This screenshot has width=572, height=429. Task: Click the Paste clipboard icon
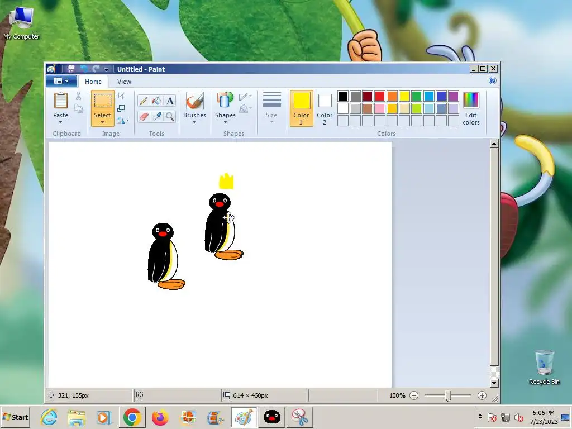(60, 101)
